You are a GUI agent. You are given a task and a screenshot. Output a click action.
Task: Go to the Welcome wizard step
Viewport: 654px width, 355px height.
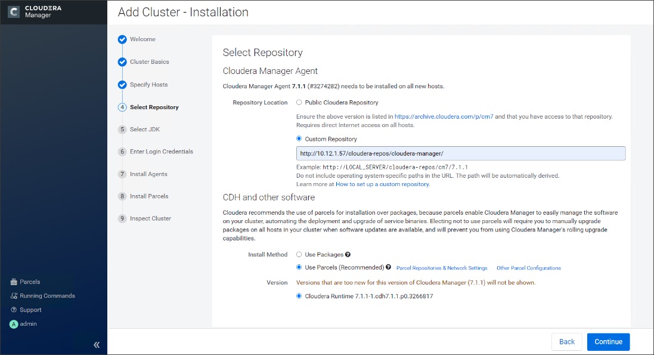point(142,39)
